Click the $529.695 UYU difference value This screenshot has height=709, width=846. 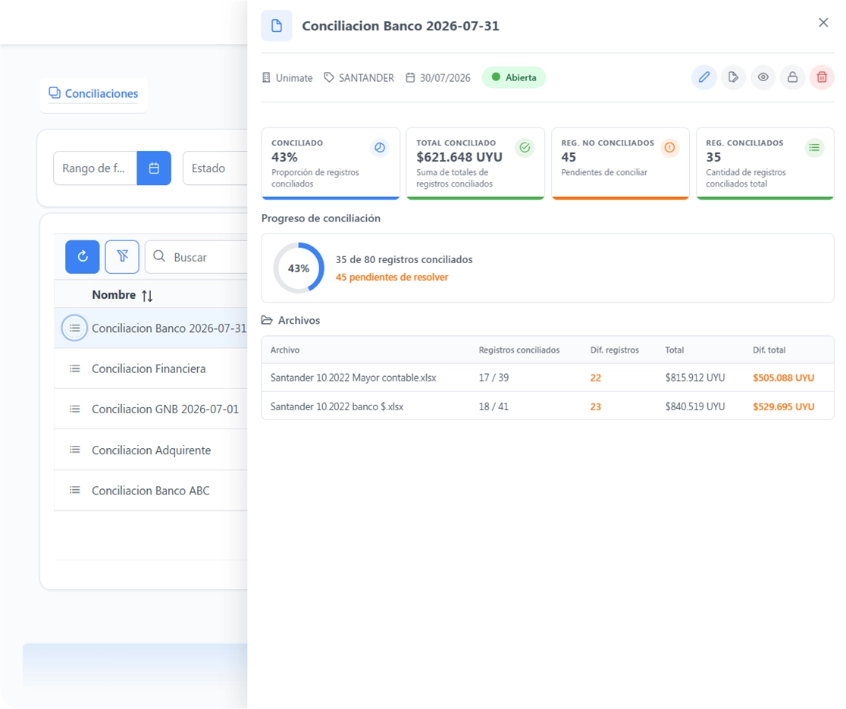[783, 406]
